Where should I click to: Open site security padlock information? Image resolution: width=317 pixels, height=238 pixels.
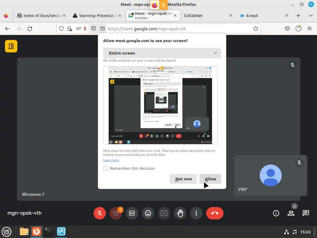[x=70, y=29]
